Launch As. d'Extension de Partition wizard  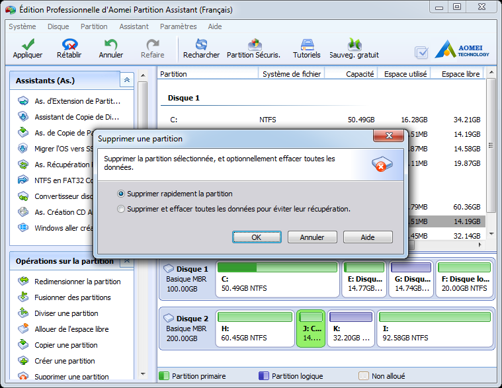coord(69,101)
